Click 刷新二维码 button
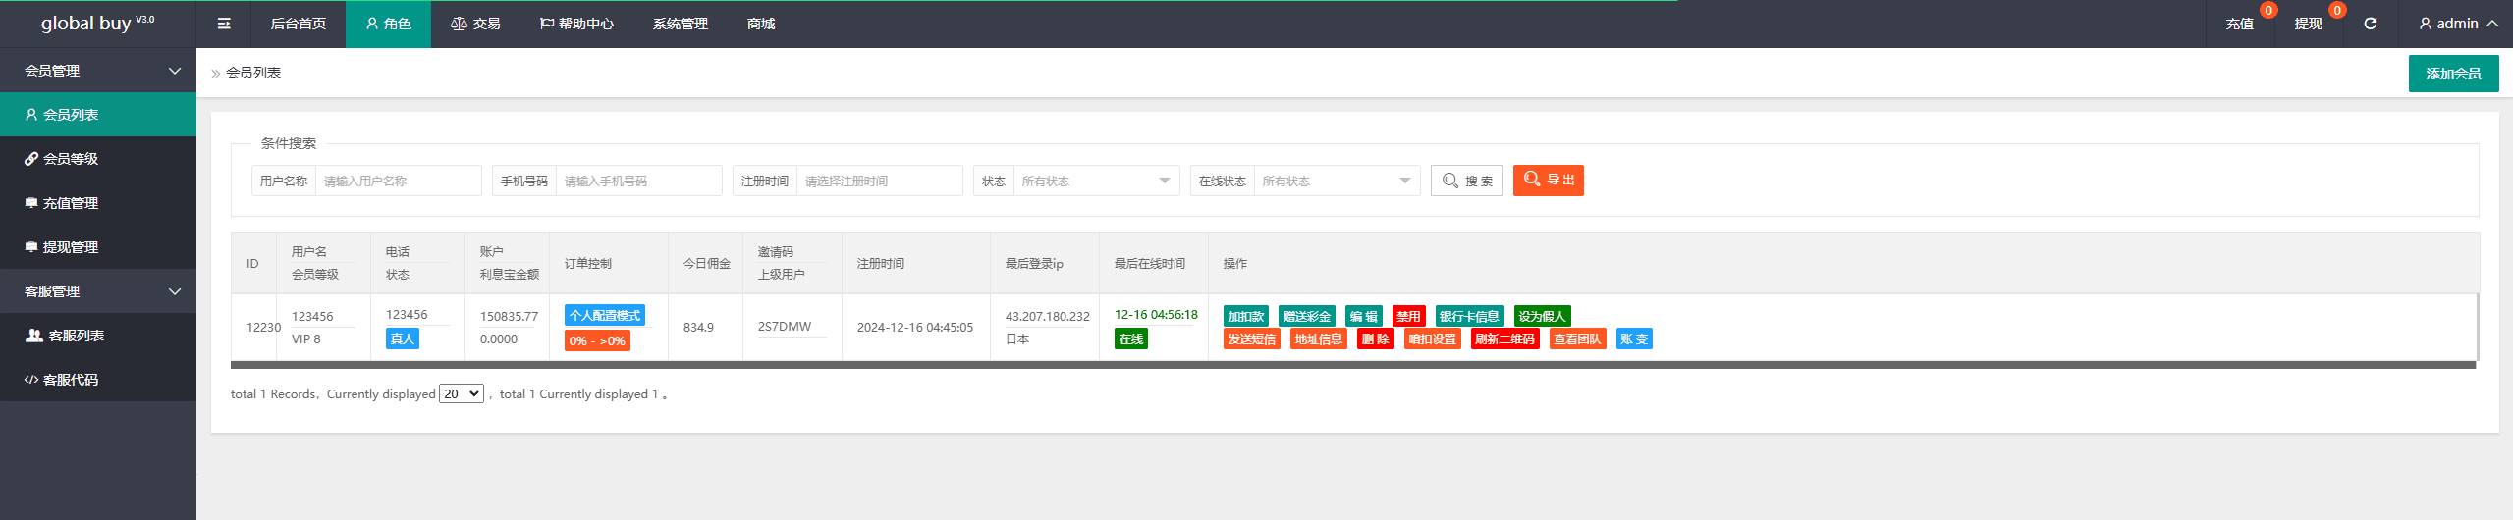2513x520 pixels. (1505, 338)
